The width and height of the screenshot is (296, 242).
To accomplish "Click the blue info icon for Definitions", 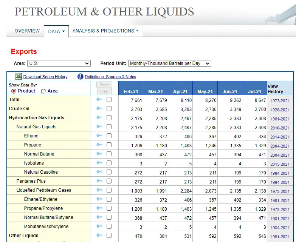I will pos(80,77).
